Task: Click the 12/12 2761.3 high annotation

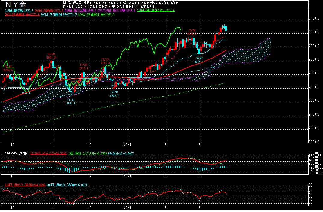Action: (105, 61)
